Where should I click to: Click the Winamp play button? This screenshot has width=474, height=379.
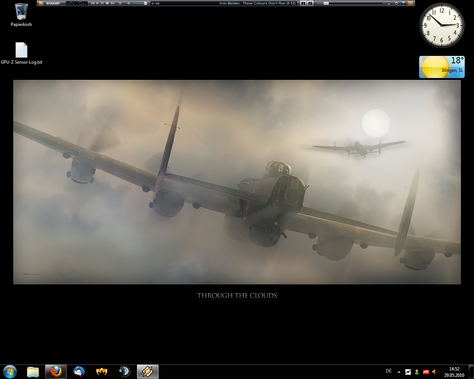[x=98, y=3]
